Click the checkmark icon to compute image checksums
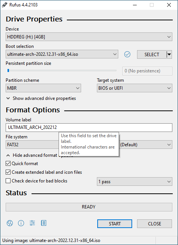 pos(127,54)
